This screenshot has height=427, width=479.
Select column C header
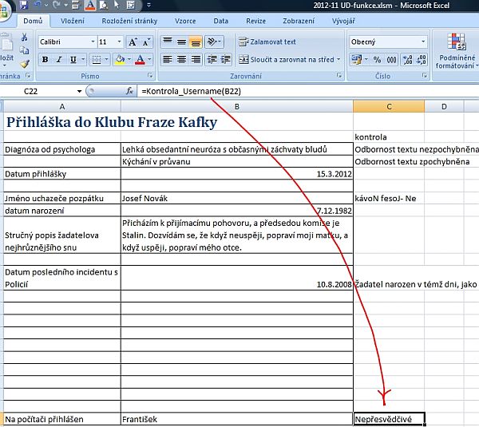pyautogui.click(x=389, y=107)
